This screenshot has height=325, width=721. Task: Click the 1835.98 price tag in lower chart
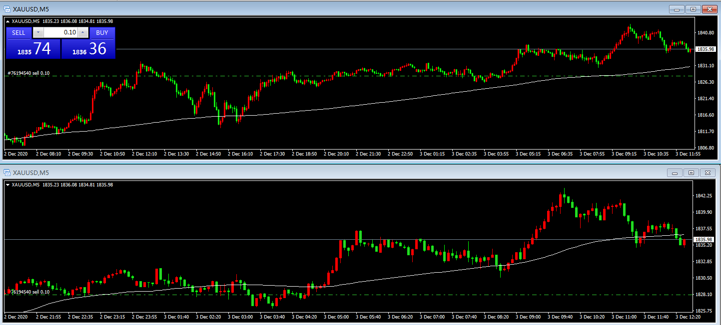click(x=705, y=240)
